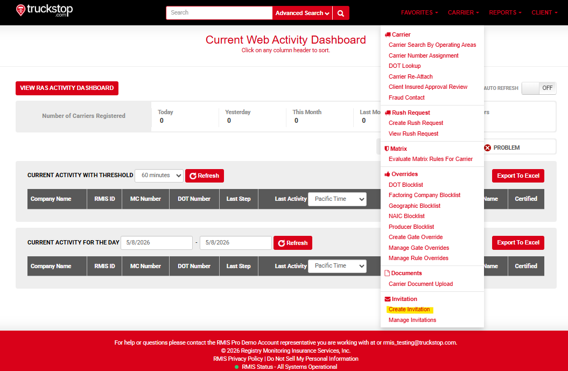This screenshot has width=568, height=371.
Task: Open Pacific Time dropdown in threshold table
Action: [x=337, y=199]
